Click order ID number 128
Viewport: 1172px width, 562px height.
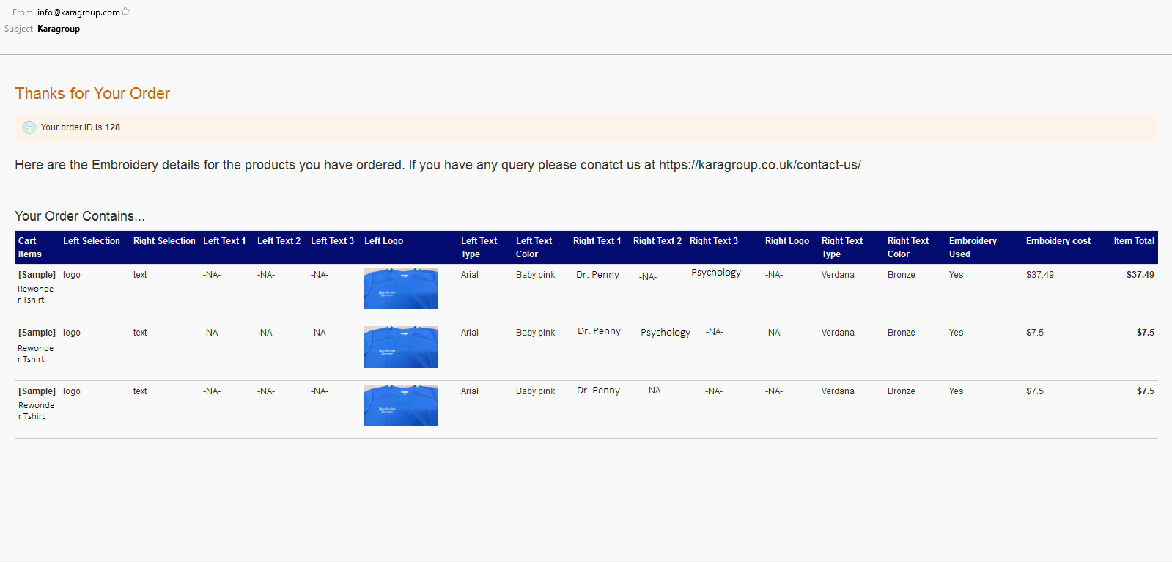[x=112, y=127]
